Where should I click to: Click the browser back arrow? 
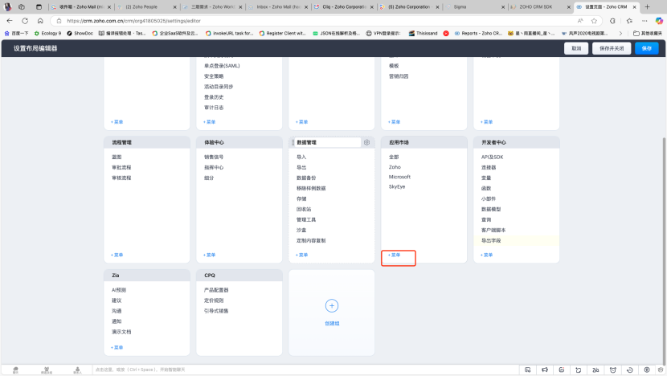[x=10, y=20]
